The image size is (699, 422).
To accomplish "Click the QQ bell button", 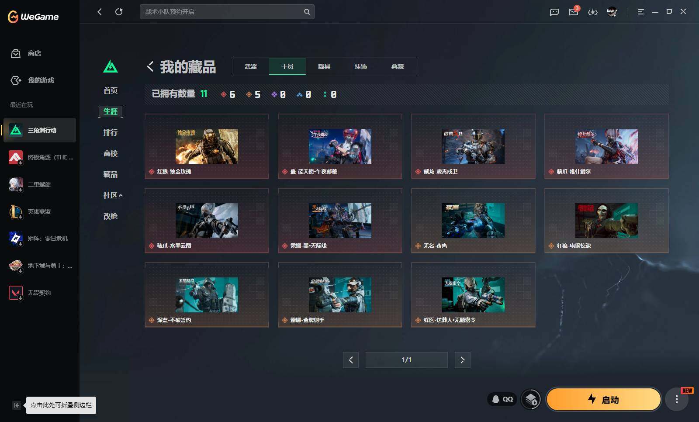I will [502, 399].
